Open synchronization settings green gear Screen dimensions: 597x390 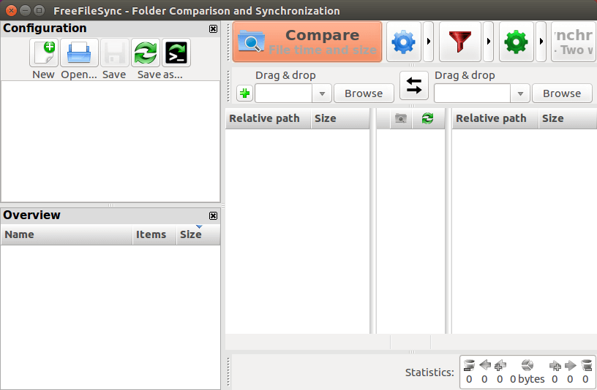pos(516,42)
